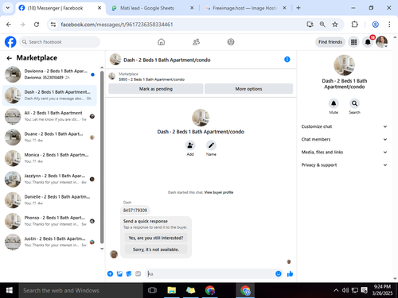398x298 pixels.
Task: Open the Justin conversation
Action: click(x=49, y=242)
